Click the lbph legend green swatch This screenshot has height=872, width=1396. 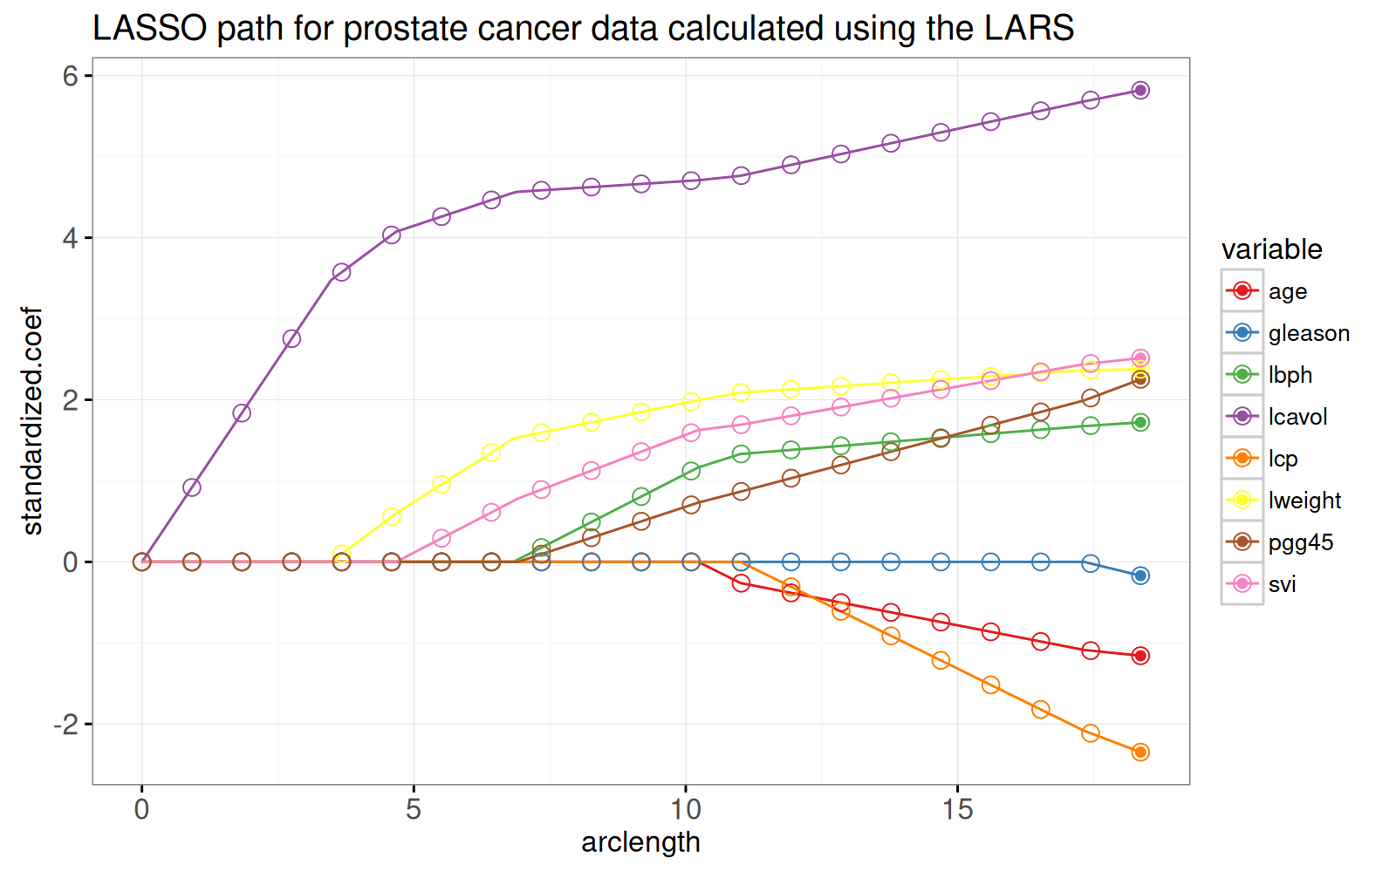pos(1242,374)
